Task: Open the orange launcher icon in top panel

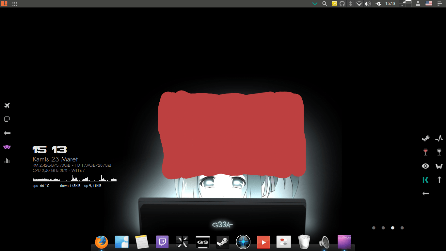Action: click(4, 4)
